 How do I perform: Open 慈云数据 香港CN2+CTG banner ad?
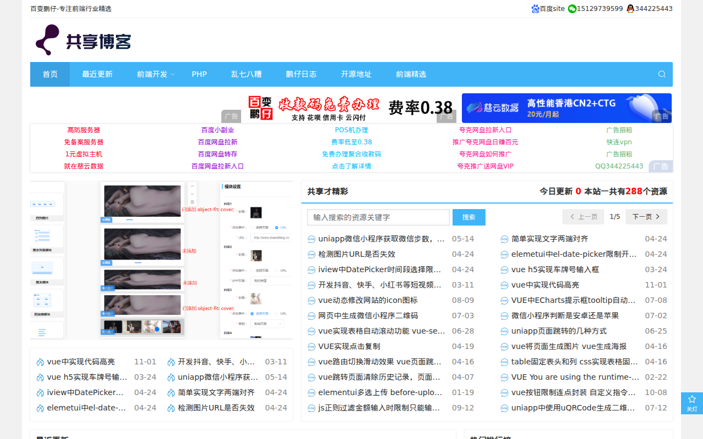click(x=567, y=108)
